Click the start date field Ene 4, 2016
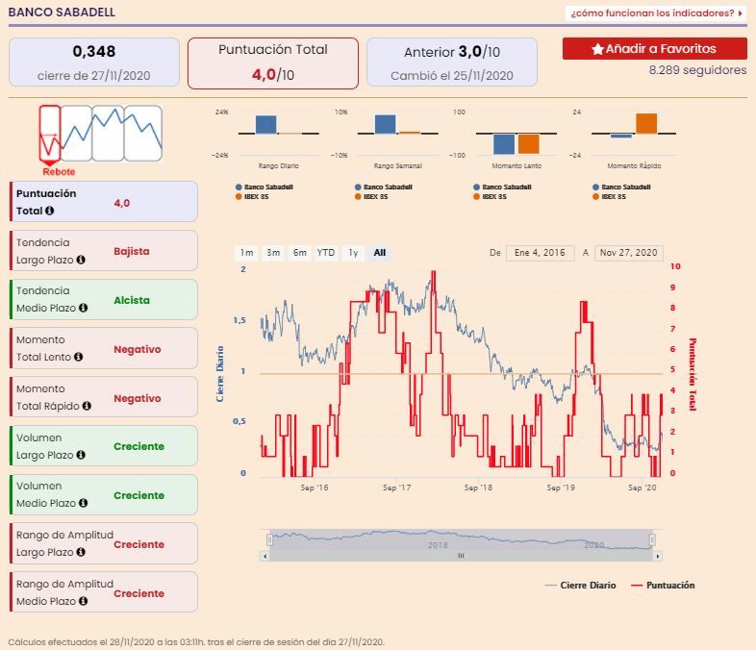Viewport: 756px width, 650px height. pyautogui.click(x=540, y=253)
